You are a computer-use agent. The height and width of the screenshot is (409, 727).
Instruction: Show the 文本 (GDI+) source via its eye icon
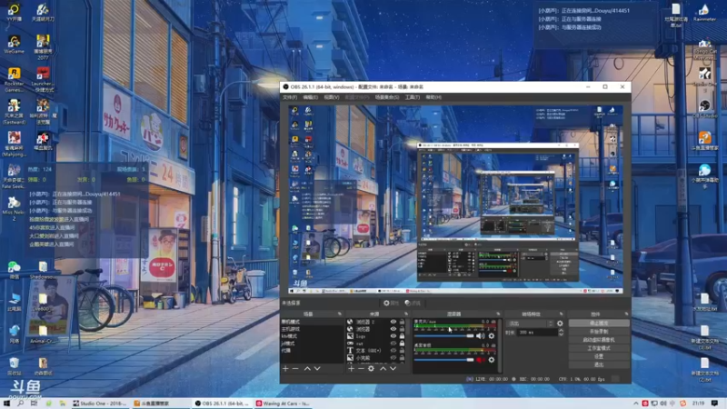coord(393,351)
